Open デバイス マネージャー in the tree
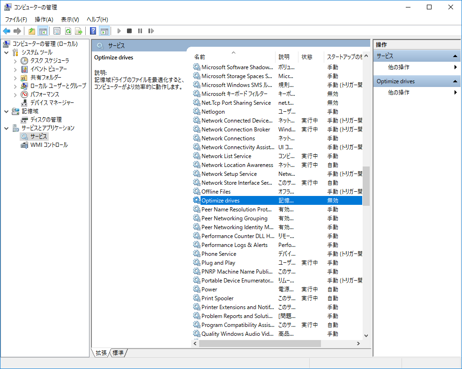 (52, 102)
